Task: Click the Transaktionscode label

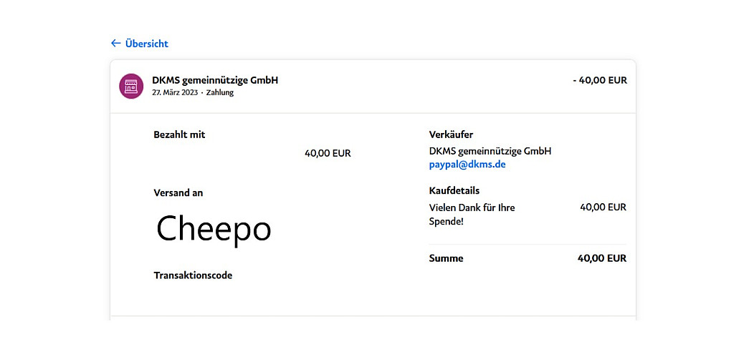Action: click(x=193, y=275)
